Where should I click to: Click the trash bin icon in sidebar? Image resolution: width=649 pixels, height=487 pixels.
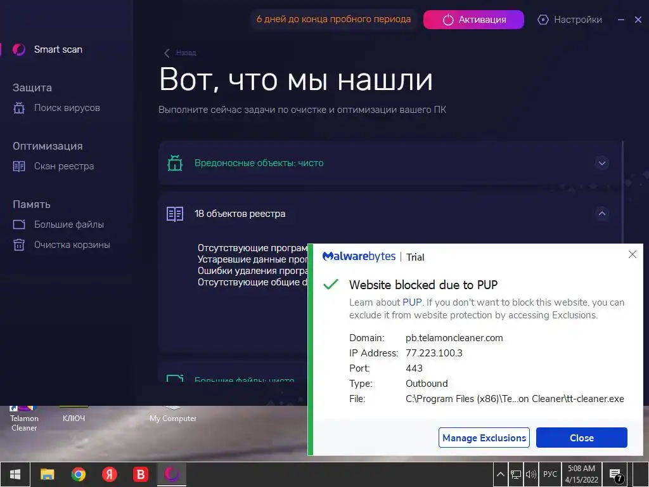coord(19,245)
